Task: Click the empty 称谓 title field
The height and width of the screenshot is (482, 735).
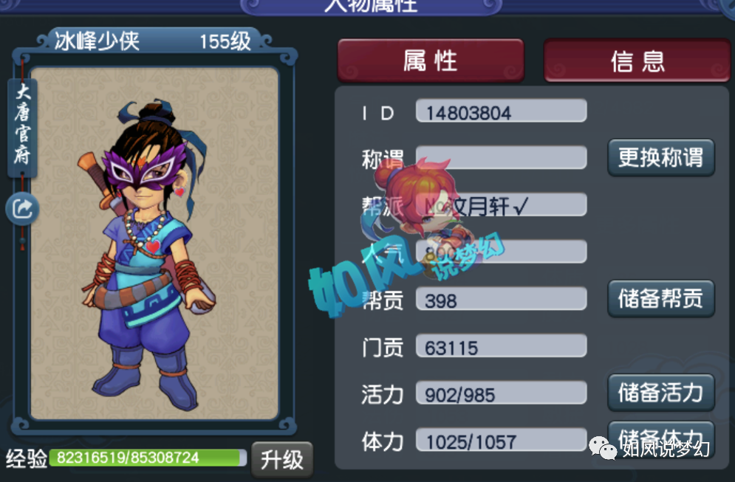Action: [x=501, y=158]
